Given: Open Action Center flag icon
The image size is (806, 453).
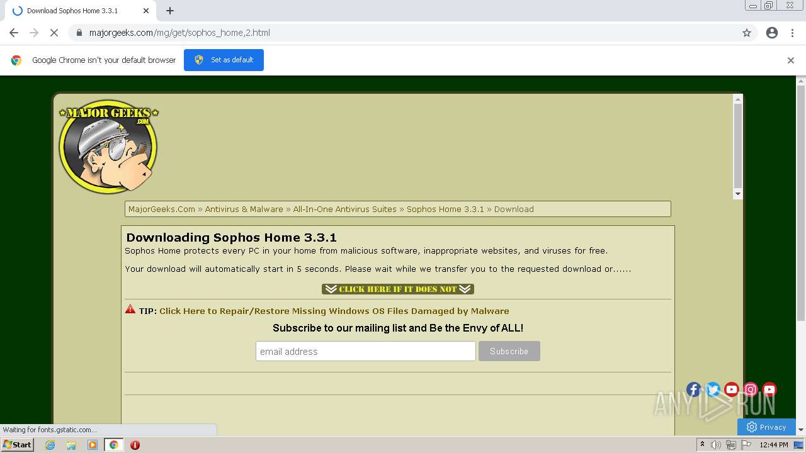Looking at the screenshot, I should click(x=746, y=445).
